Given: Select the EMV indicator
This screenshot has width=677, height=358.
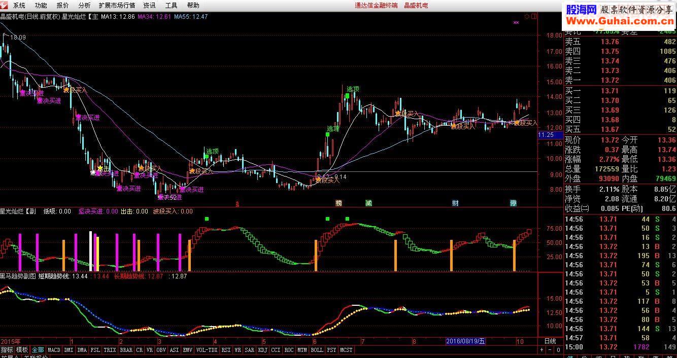Looking at the screenshot, I should pos(188,350).
